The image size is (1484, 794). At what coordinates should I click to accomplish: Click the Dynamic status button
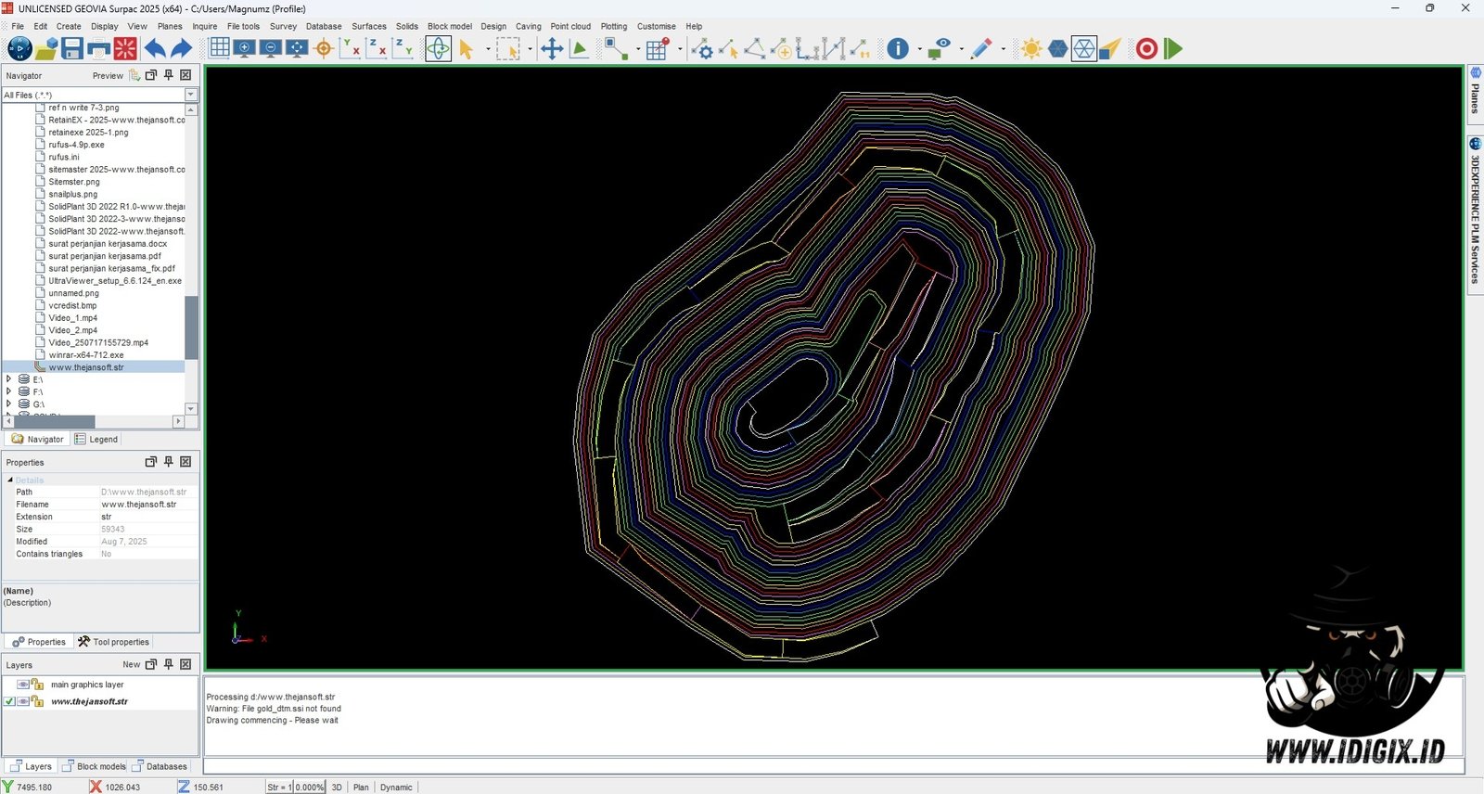coord(396,787)
